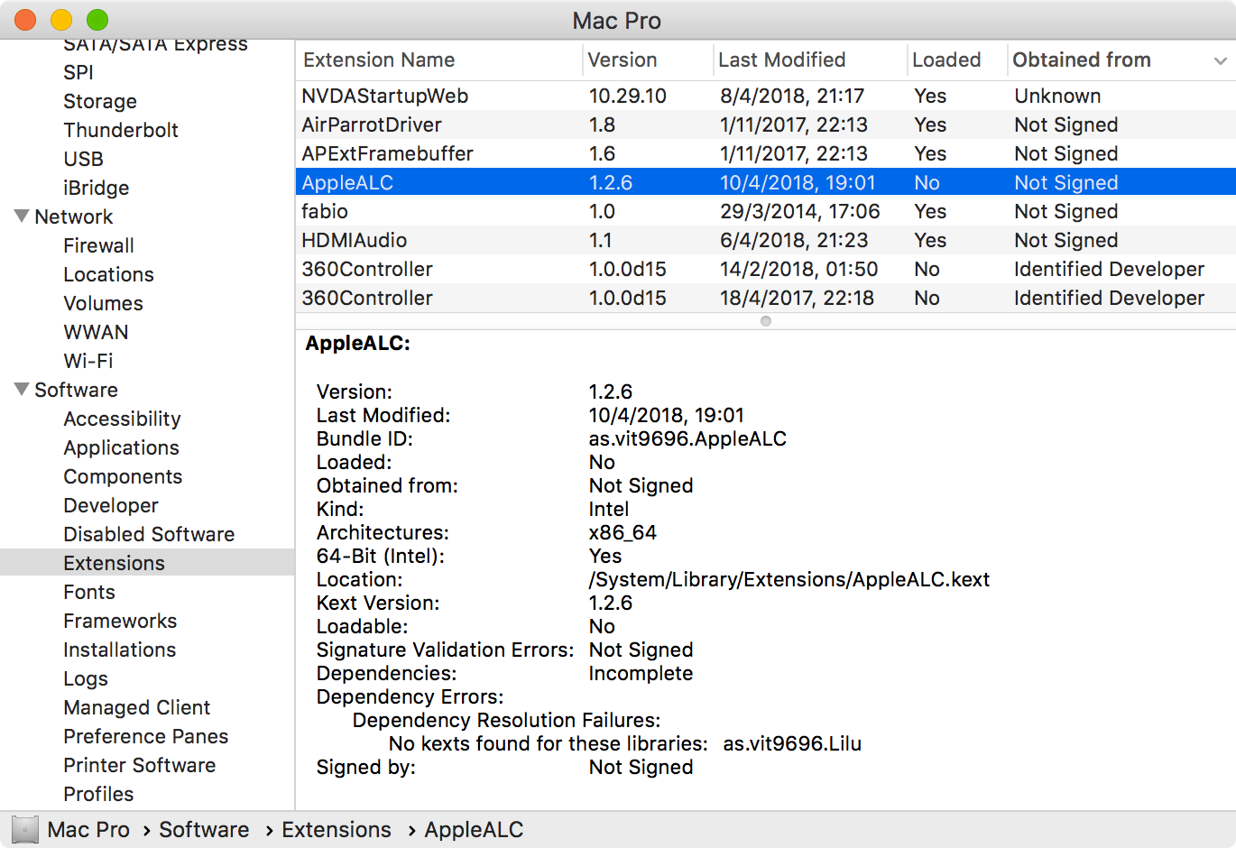Select the APExtFramebuffer extension row
This screenshot has height=848, width=1236.
(x=765, y=153)
